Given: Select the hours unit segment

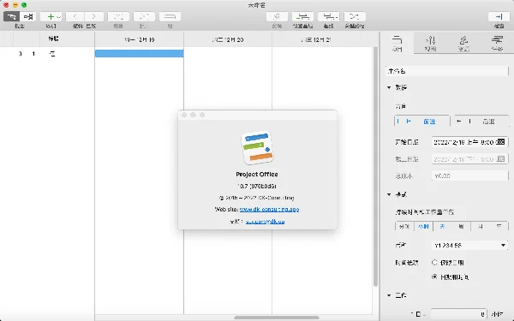Looking at the screenshot, I should click(x=423, y=227).
